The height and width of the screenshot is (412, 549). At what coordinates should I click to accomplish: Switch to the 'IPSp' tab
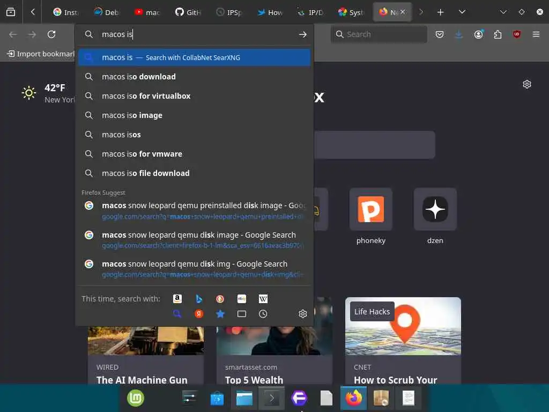point(228,12)
